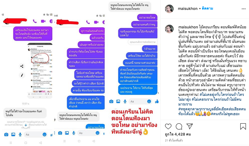Open the #คนจริงไม่พูดเยอะ hashtag
This screenshot has height=146, width=249.
(x=225, y=114)
